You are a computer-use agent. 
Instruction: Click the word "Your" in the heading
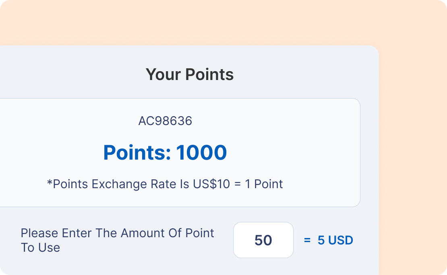[163, 74]
